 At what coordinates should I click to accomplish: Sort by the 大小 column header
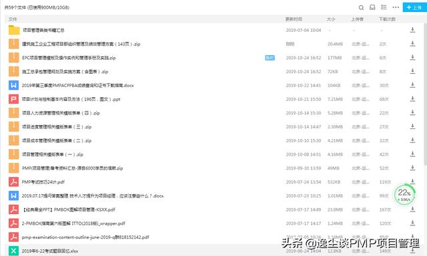[x=331, y=19]
